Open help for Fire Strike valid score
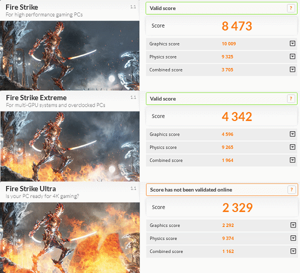Screen dimensions: 300x273 click(291, 8)
